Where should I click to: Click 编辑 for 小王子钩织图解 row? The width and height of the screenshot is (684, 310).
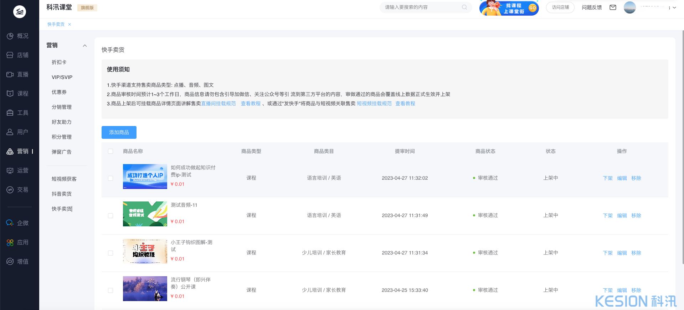point(622,253)
